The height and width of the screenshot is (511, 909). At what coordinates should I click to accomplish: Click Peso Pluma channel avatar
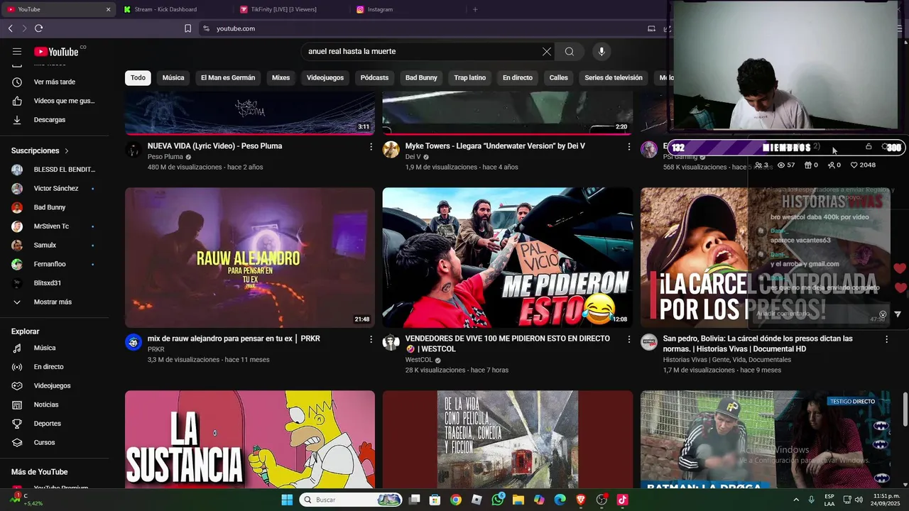click(x=134, y=149)
